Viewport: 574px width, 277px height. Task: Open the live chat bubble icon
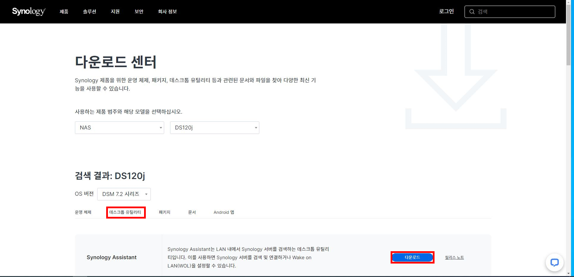tap(554, 262)
